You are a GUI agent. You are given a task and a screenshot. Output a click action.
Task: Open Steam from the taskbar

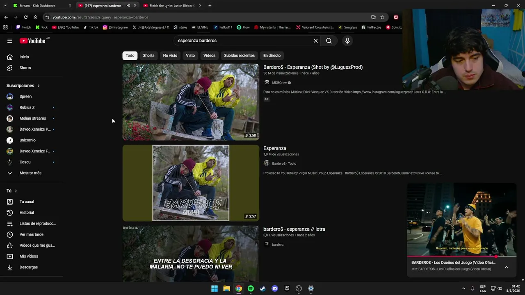[x=262, y=288]
